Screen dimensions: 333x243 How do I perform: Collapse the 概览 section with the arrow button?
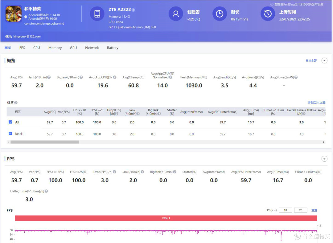324,61
